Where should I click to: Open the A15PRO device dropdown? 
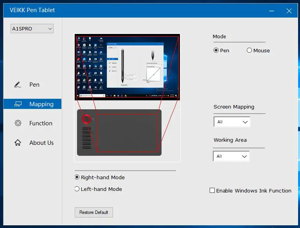[x=32, y=28]
